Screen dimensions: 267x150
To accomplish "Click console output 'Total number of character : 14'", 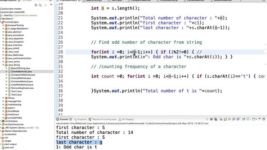I will click(95, 132).
